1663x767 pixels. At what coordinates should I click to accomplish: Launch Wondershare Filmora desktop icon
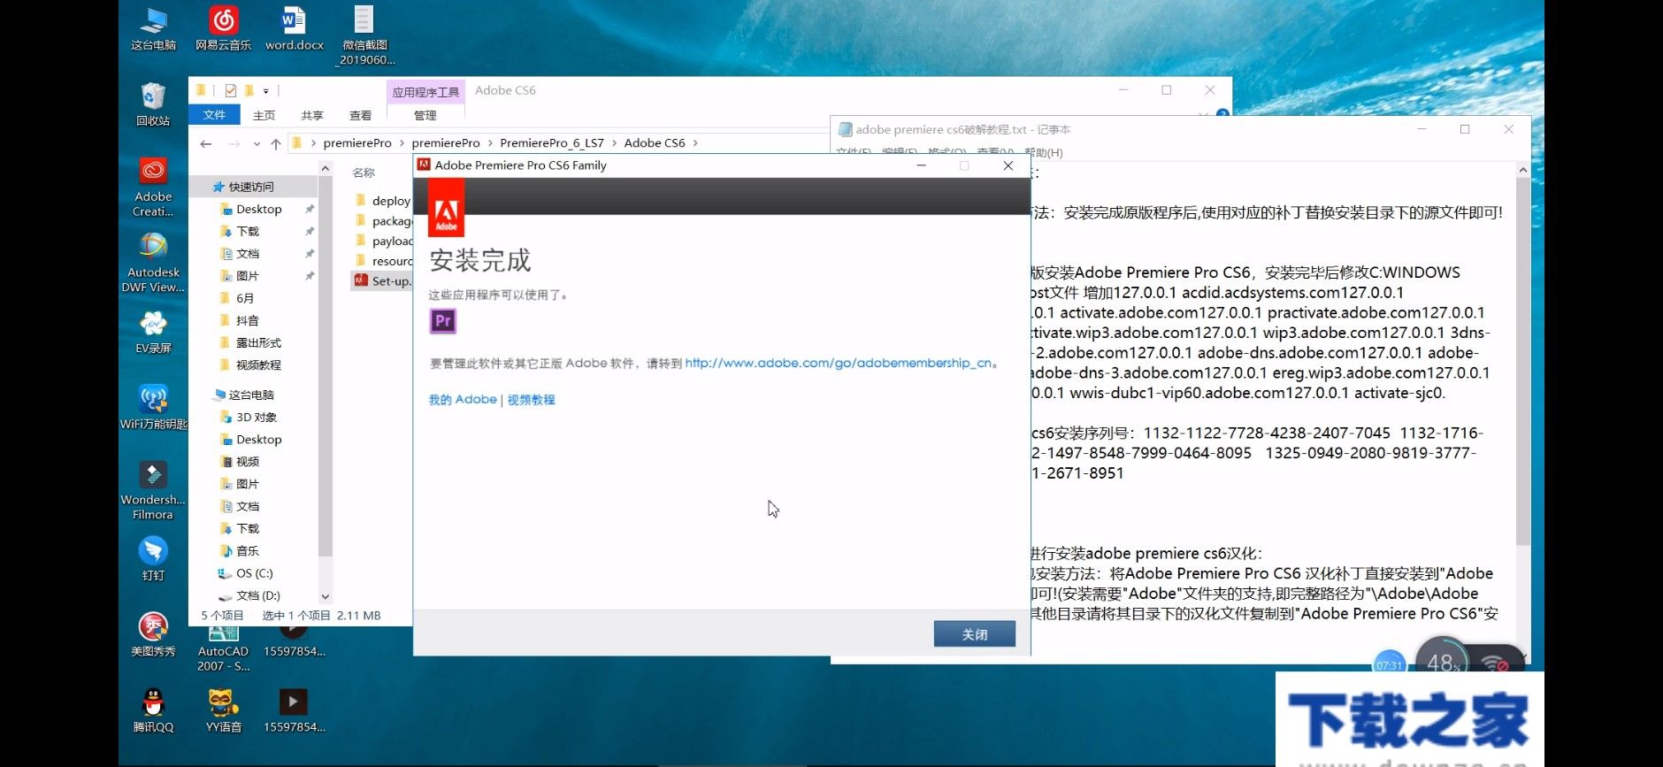point(153,490)
